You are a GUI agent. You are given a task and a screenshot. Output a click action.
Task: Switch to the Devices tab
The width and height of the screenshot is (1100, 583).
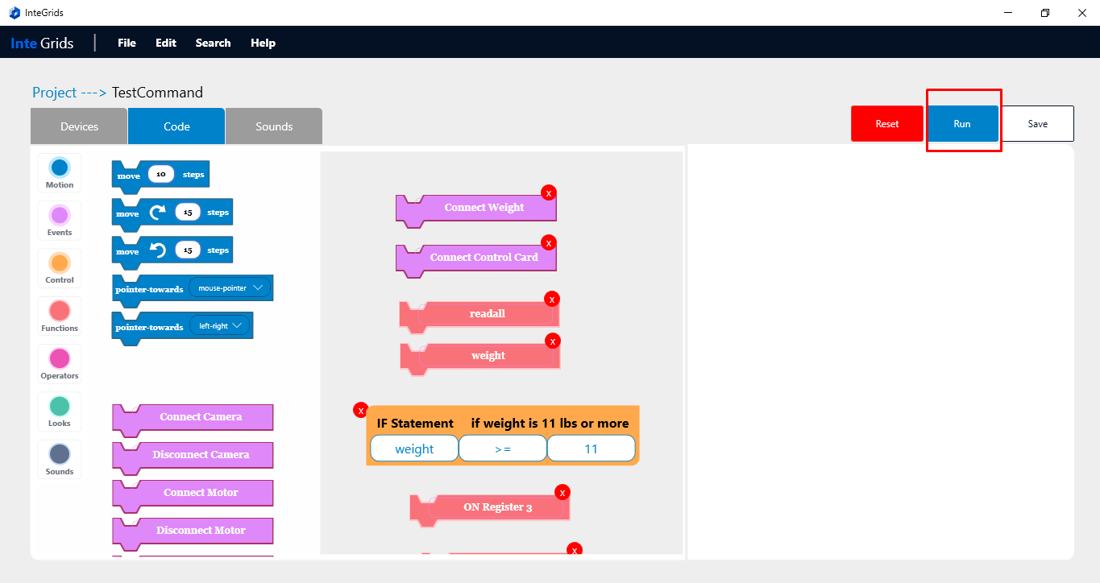pyautogui.click(x=79, y=126)
